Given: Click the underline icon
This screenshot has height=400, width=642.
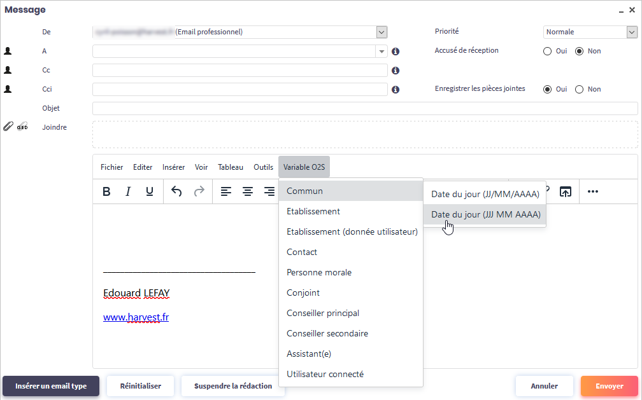Looking at the screenshot, I should click(x=150, y=191).
